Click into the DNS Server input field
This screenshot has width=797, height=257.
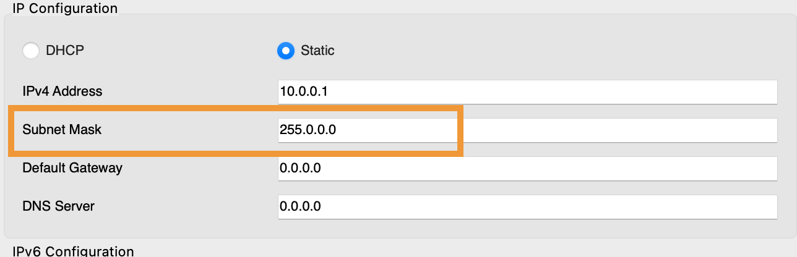click(527, 206)
